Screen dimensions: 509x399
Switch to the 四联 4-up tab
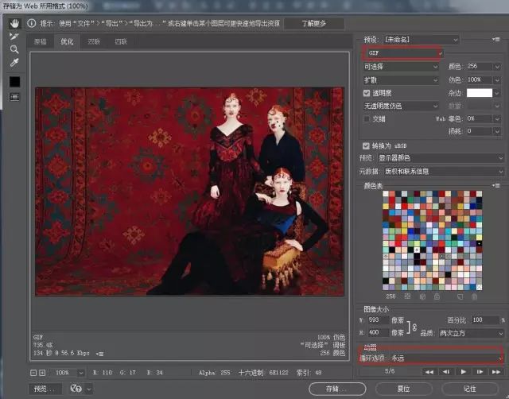pos(120,41)
